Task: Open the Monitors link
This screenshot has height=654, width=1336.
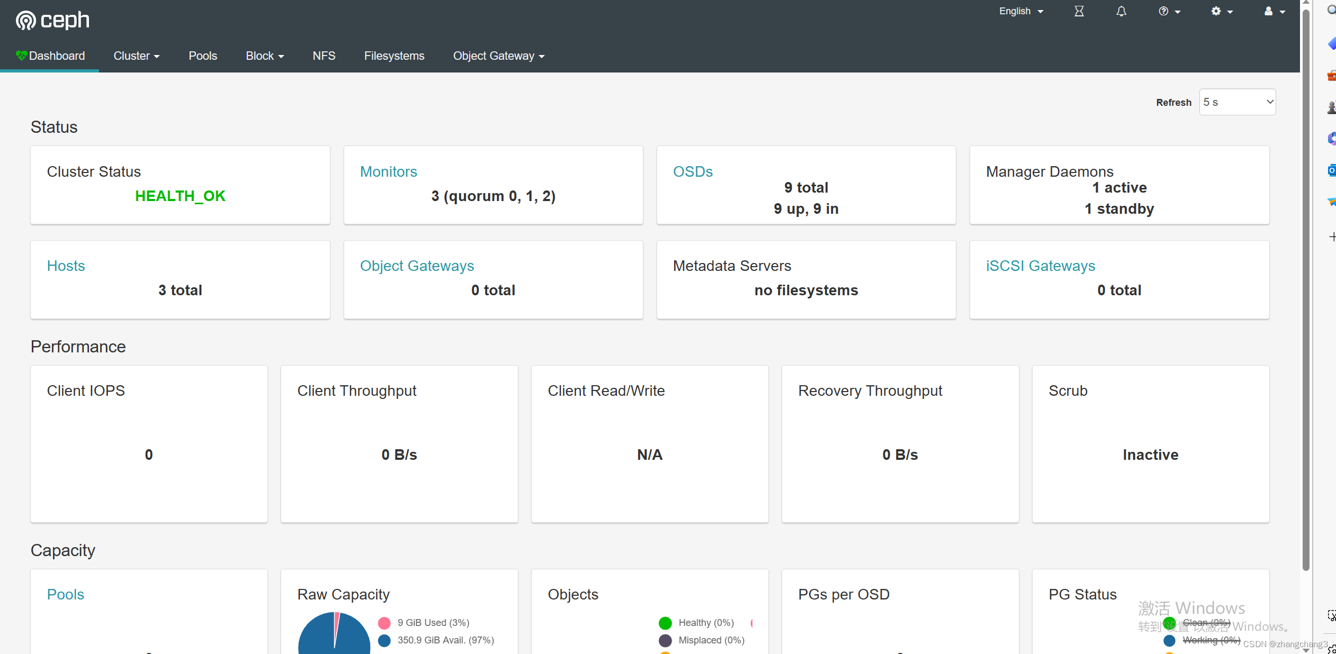Action: [x=388, y=171]
